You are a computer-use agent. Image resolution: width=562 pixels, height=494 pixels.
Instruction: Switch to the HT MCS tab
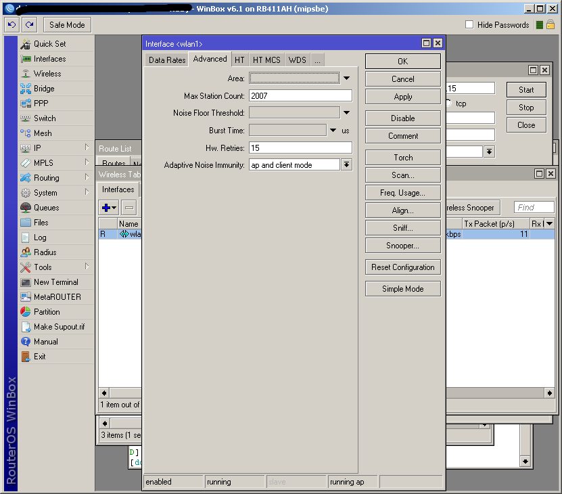point(266,60)
